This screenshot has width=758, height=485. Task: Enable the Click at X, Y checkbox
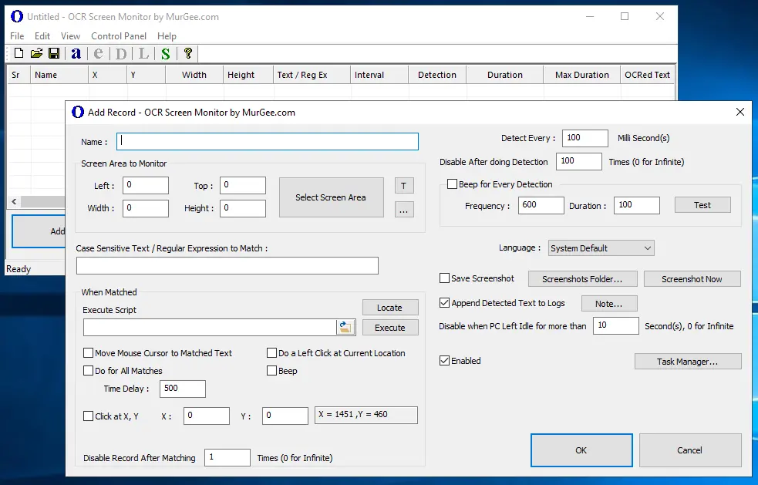pyautogui.click(x=88, y=416)
